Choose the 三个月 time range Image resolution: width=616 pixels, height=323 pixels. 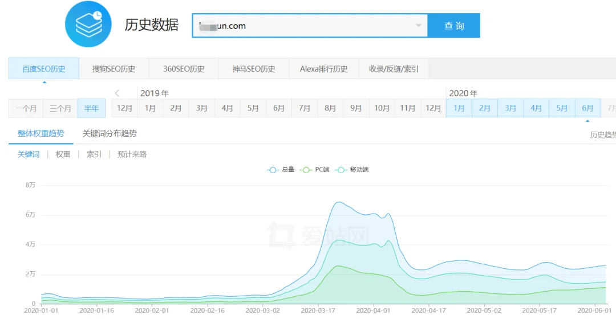coord(60,108)
